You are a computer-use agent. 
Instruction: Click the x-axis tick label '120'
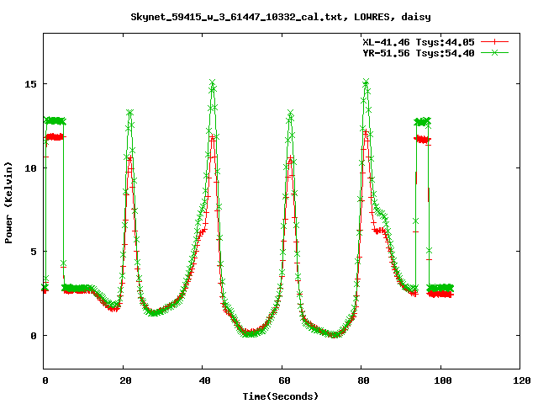point(522,380)
